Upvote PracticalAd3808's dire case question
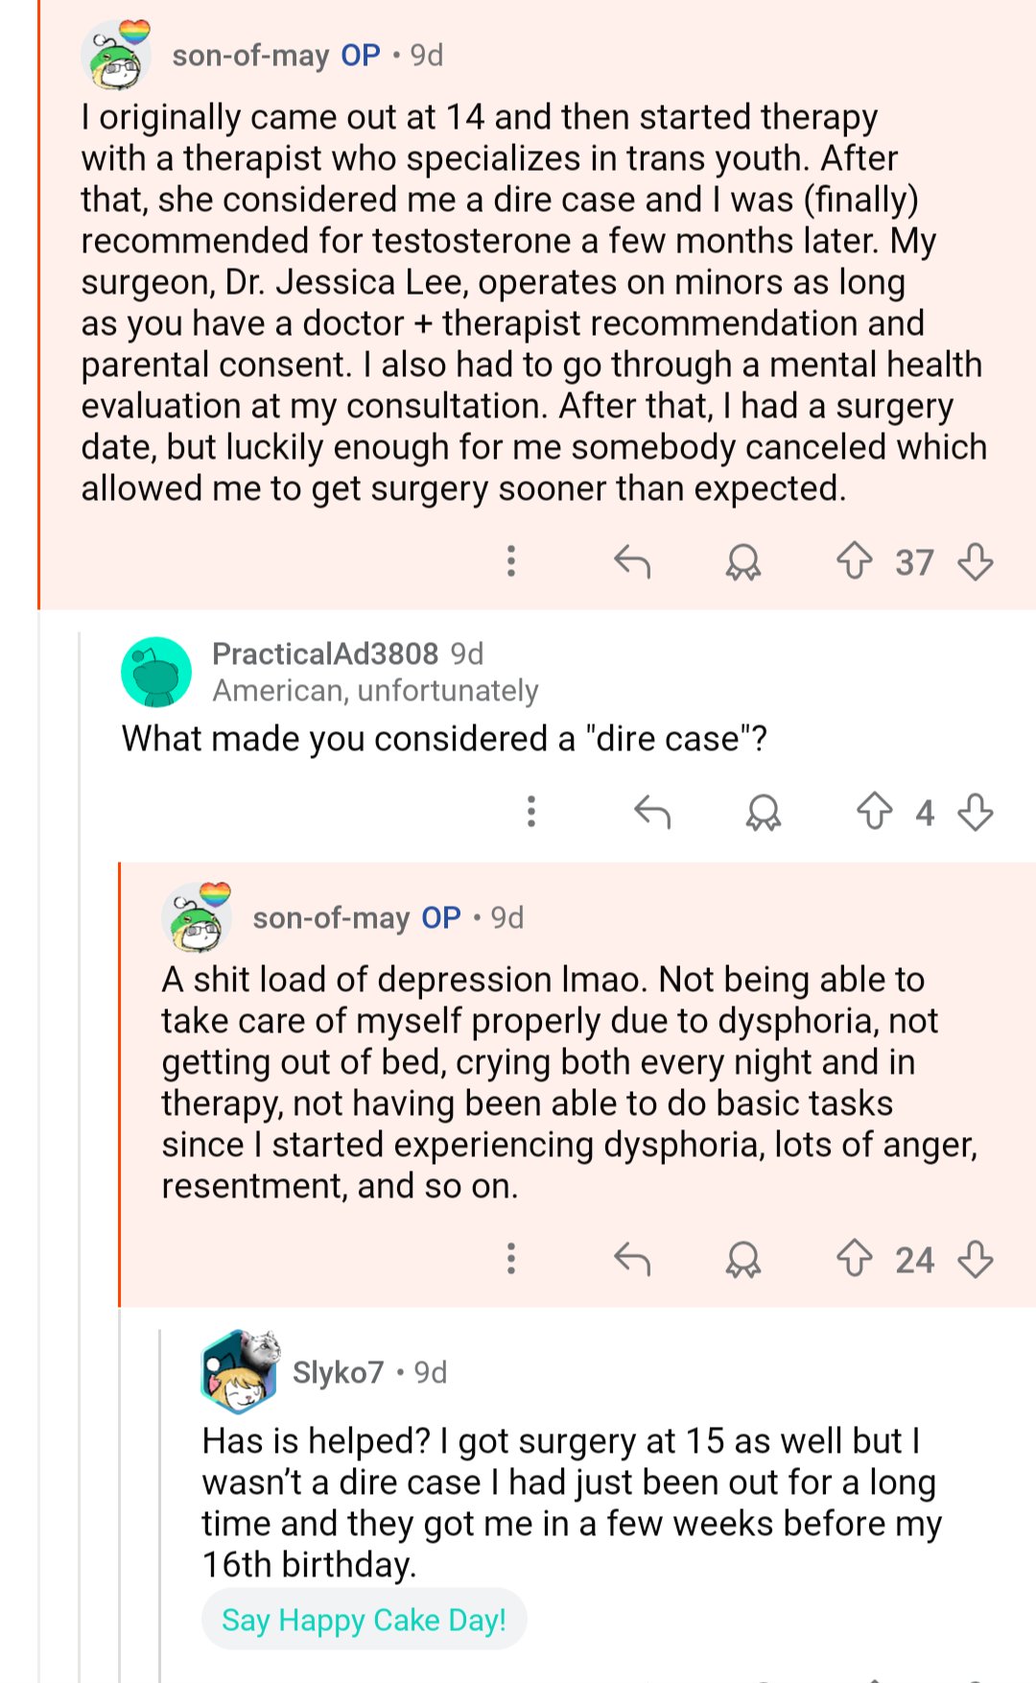The width and height of the screenshot is (1036, 1683). click(874, 812)
